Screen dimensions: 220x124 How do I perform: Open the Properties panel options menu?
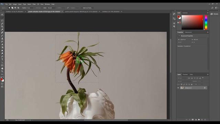pyautogui.click(x=208, y=32)
